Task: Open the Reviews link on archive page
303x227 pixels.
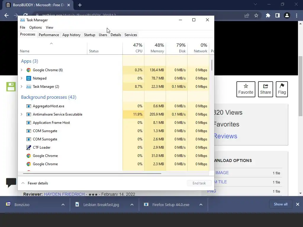Action: click(225, 136)
